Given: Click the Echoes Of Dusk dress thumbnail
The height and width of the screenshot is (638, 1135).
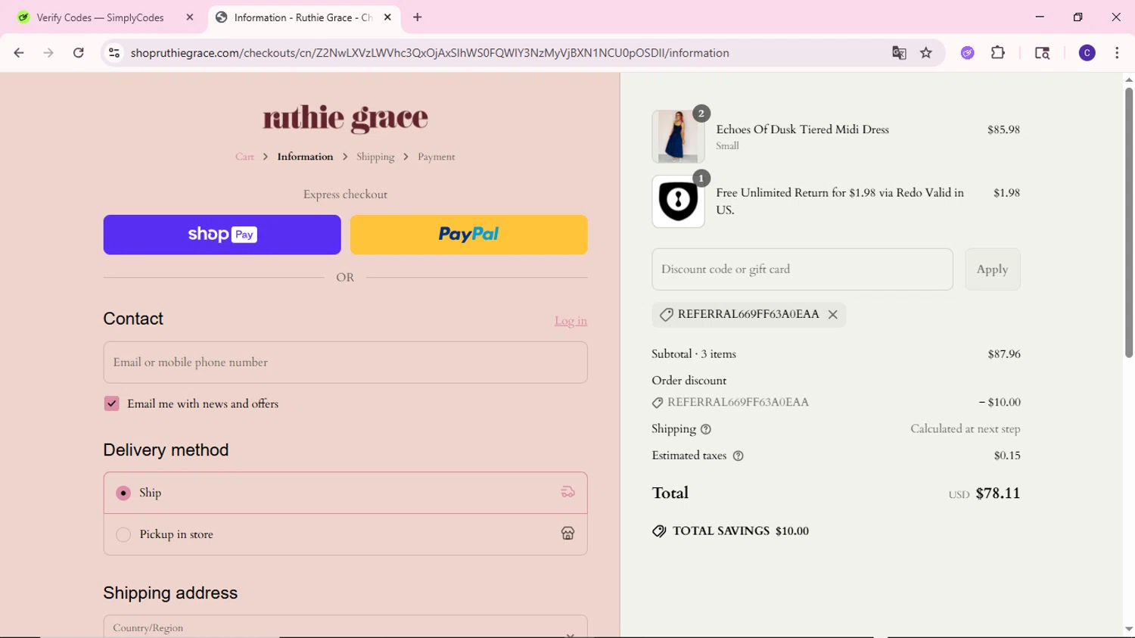Looking at the screenshot, I should (x=678, y=136).
